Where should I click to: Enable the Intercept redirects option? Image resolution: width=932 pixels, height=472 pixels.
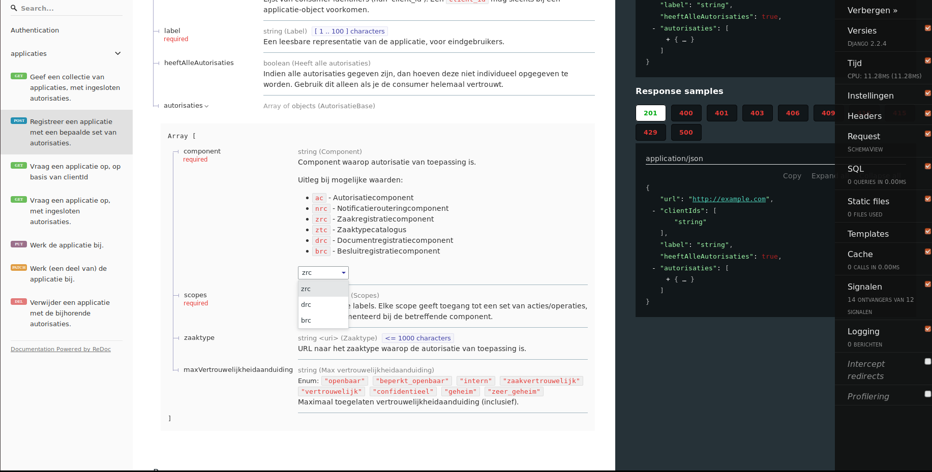928,361
